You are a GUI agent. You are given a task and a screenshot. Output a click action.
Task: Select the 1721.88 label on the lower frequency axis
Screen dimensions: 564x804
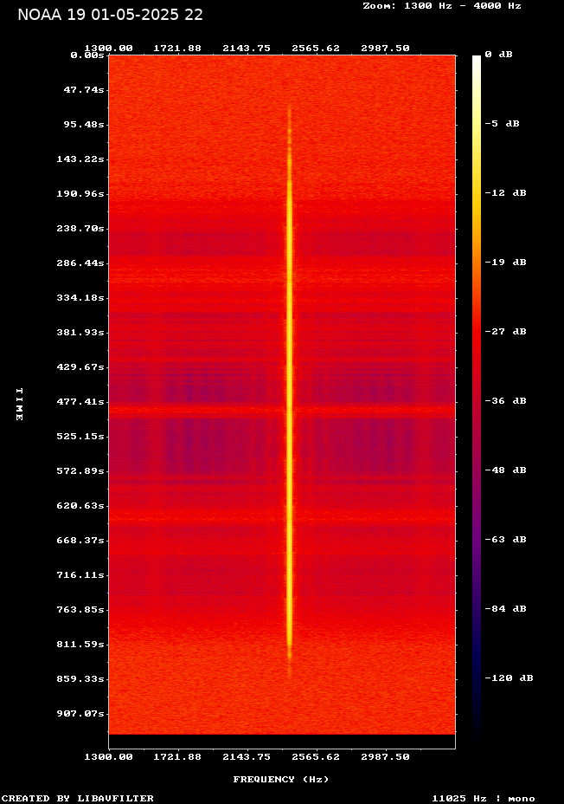[x=177, y=757]
